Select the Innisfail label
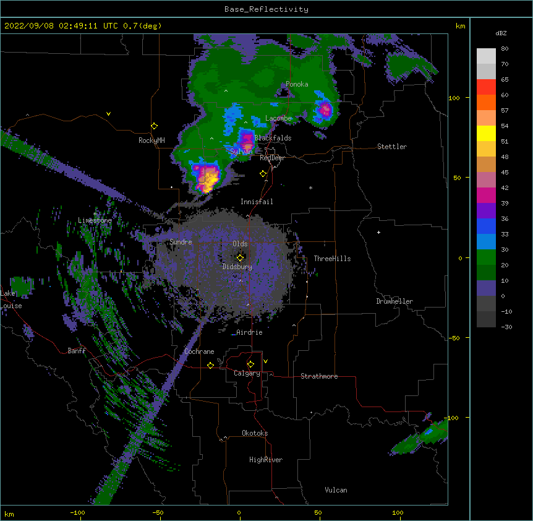 pos(257,202)
